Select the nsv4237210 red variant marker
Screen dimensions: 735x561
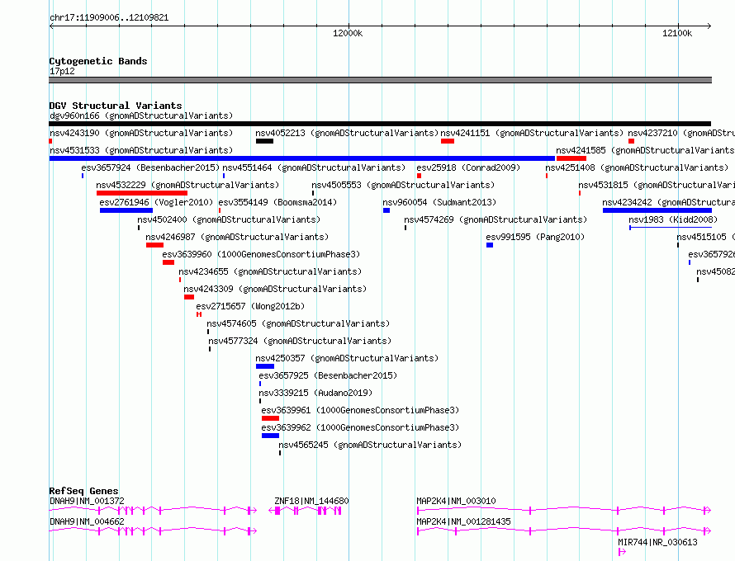tap(632, 141)
